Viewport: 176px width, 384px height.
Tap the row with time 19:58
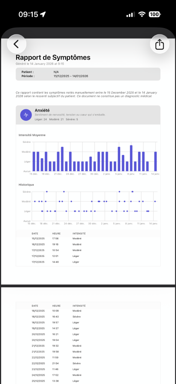(x=88, y=352)
